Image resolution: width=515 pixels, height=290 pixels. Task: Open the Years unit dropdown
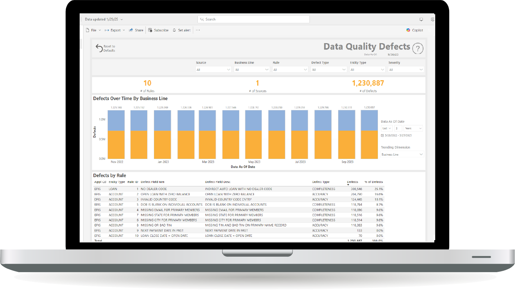click(413, 128)
